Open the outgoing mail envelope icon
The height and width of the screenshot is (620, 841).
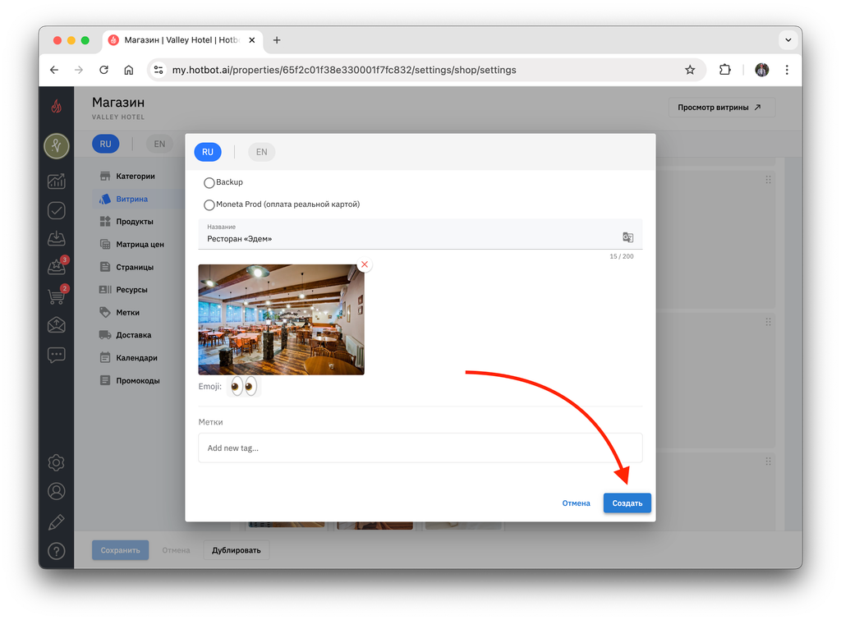tap(57, 325)
